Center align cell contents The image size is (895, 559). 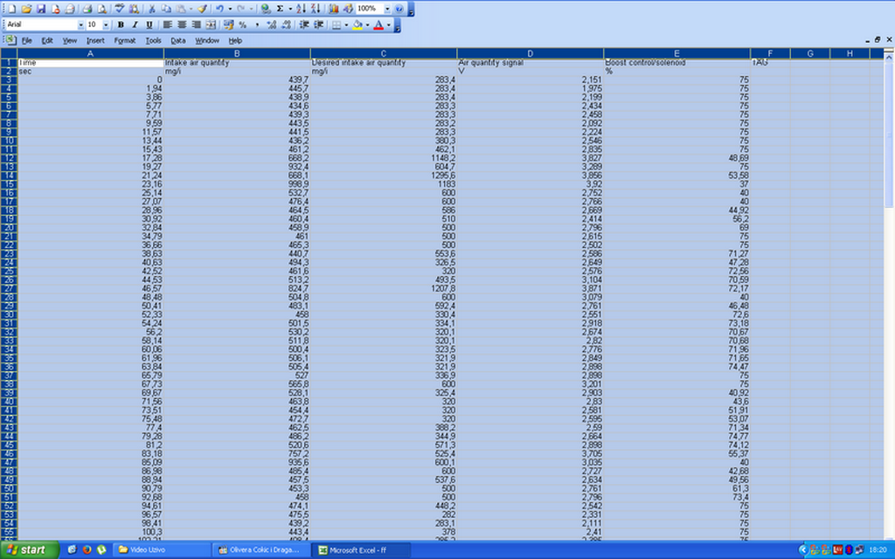(182, 24)
